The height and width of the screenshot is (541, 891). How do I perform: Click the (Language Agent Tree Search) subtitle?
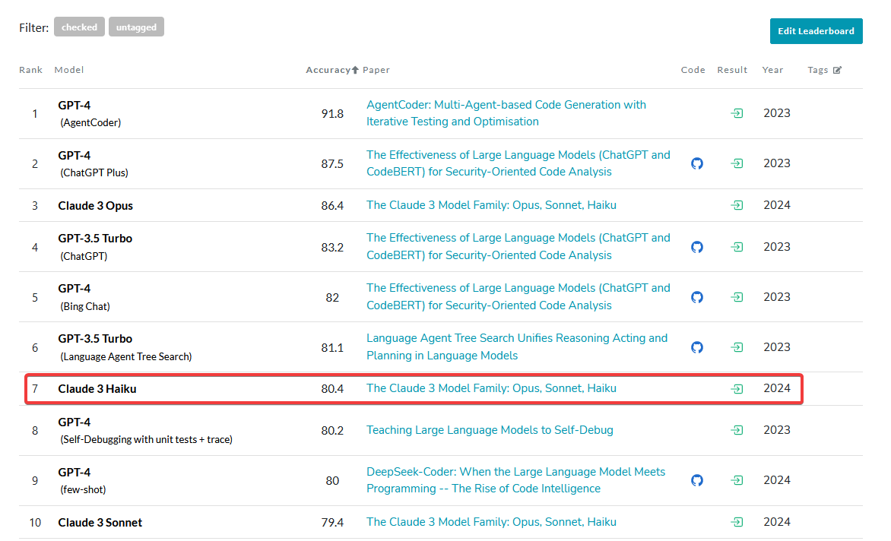[x=126, y=356]
